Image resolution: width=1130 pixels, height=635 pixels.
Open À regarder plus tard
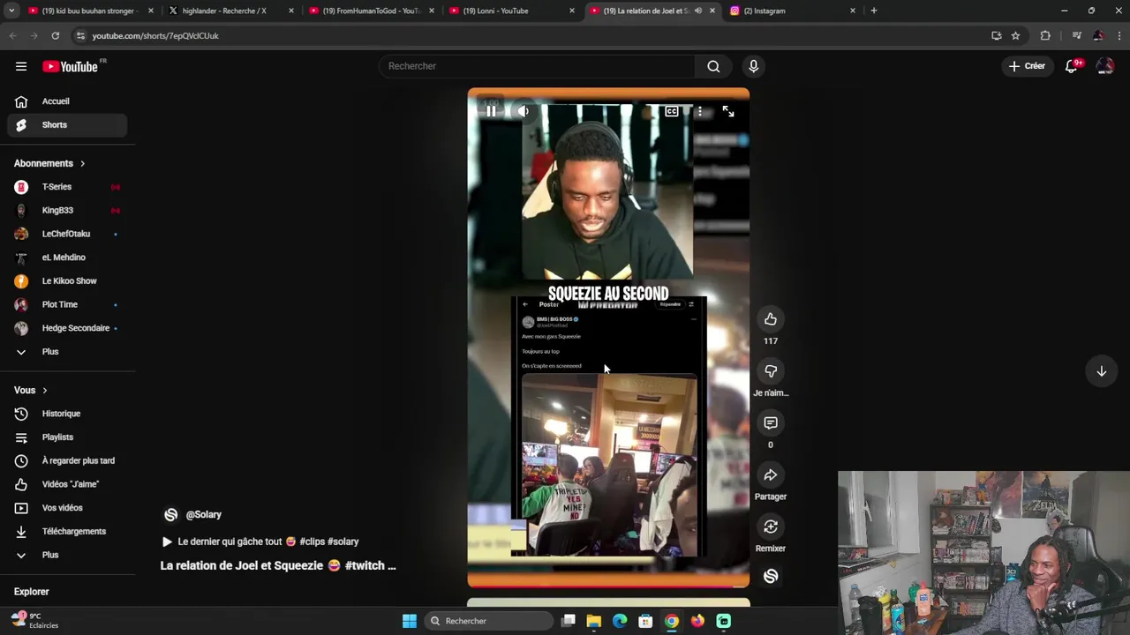67,460
